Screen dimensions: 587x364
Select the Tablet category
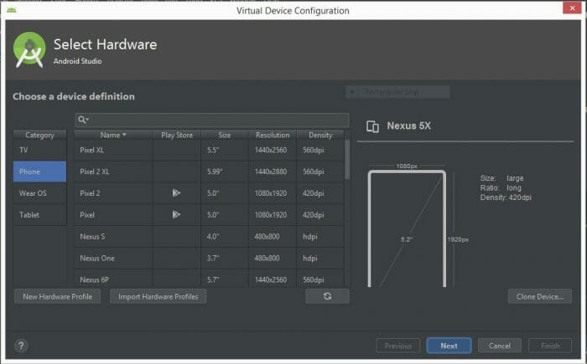pyautogui.click(x=39, y=215)
